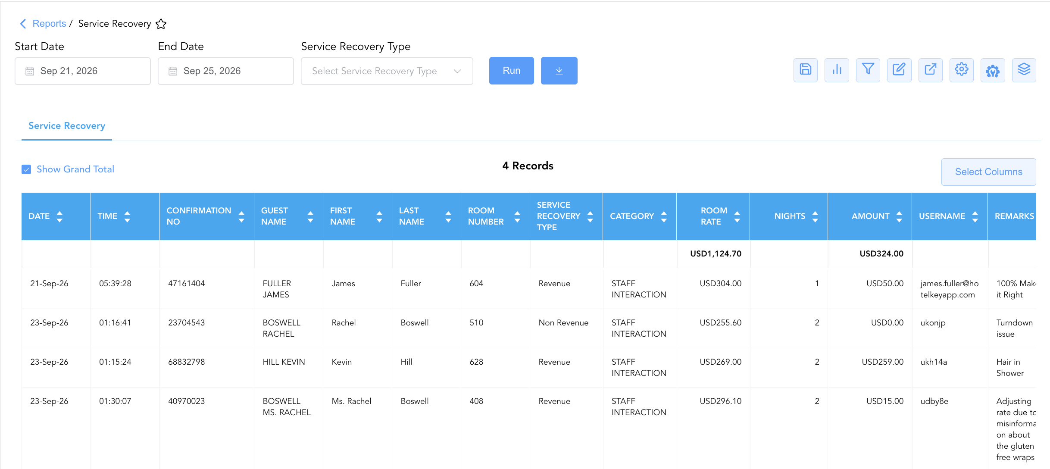The image size is (1050, 469).
Task: Sort by ROOM NUMBER column arrows
Action: pyautogui.click(x=517, y=216)
